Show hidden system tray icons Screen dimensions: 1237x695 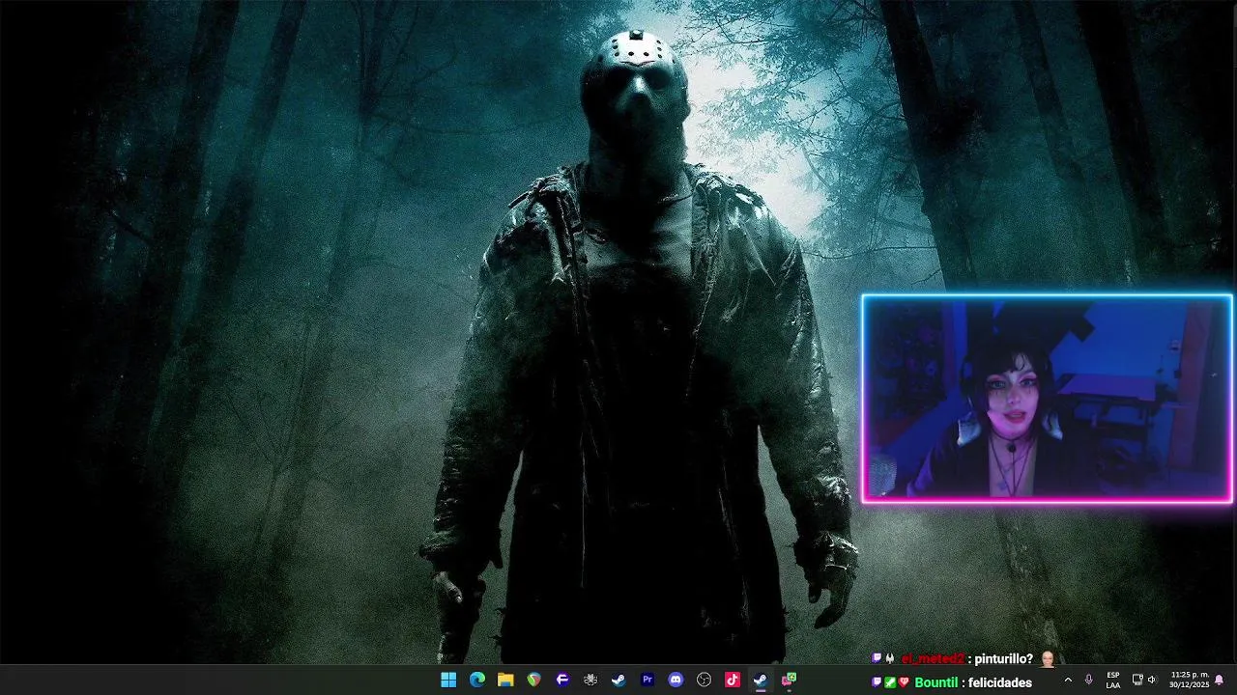pos(1068,680)
